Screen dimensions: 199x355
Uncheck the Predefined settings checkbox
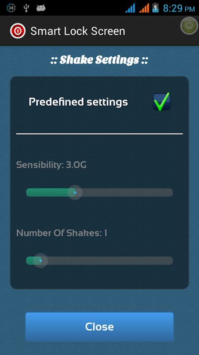coord(161,102)
